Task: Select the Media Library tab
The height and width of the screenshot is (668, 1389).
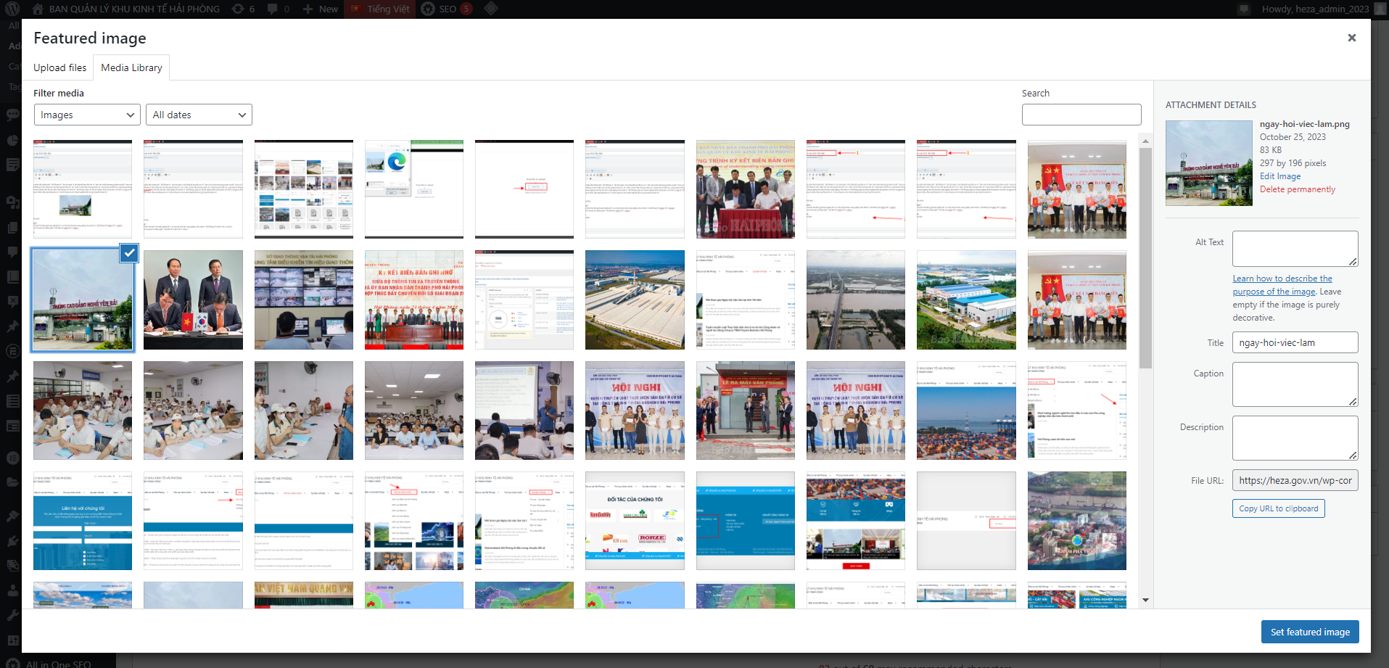Action: pos(131,67)
